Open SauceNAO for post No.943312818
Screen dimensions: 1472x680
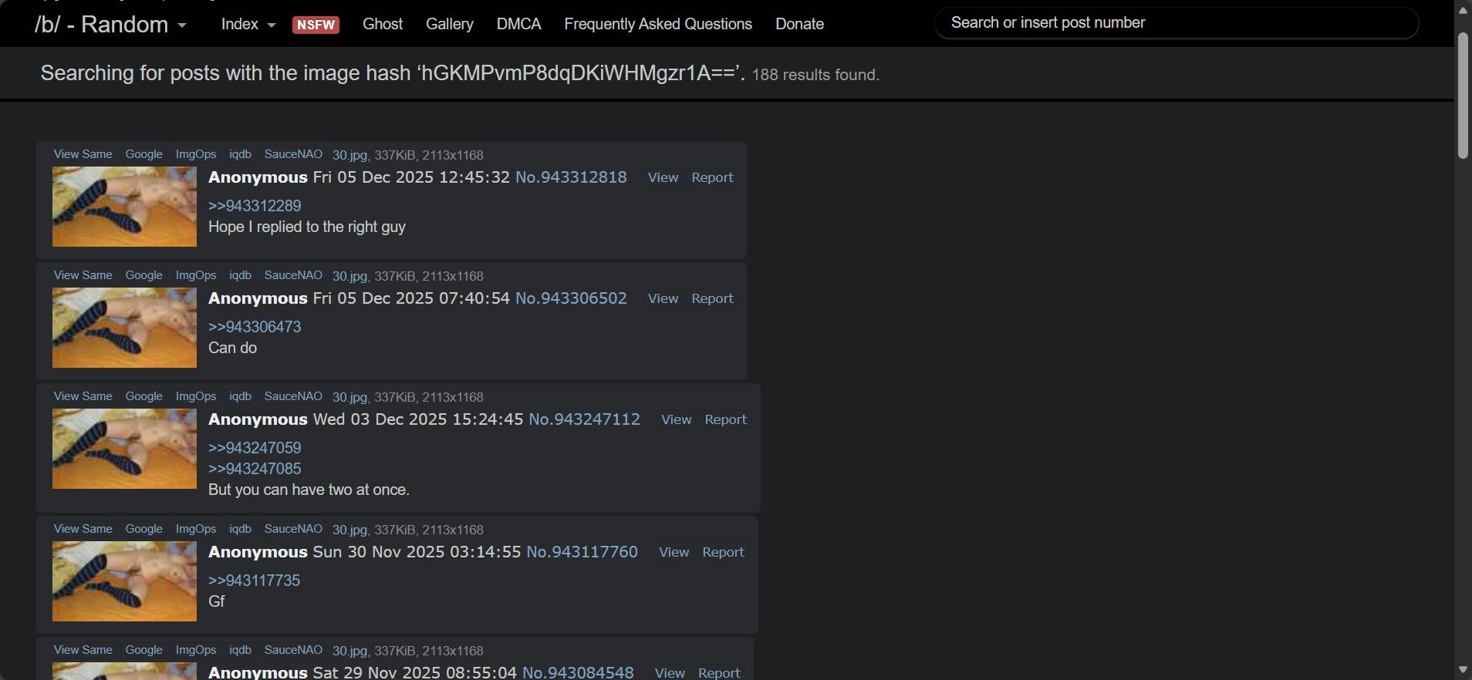pos(293,154)
